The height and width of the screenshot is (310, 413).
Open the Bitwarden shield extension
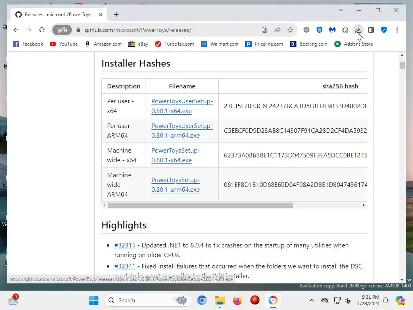tap(319, 30)
